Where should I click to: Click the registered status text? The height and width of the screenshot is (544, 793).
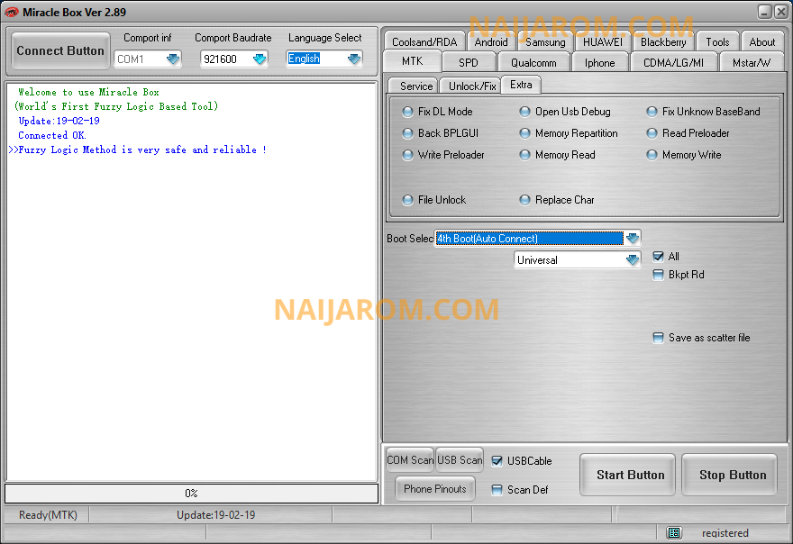[725, 533]
